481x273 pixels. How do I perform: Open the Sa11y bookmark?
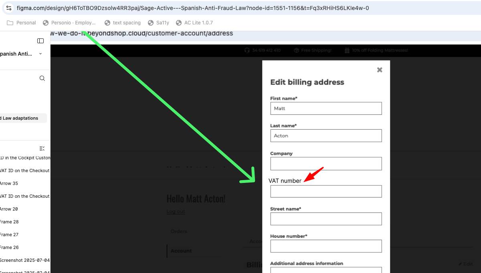(x=159, y=23)
